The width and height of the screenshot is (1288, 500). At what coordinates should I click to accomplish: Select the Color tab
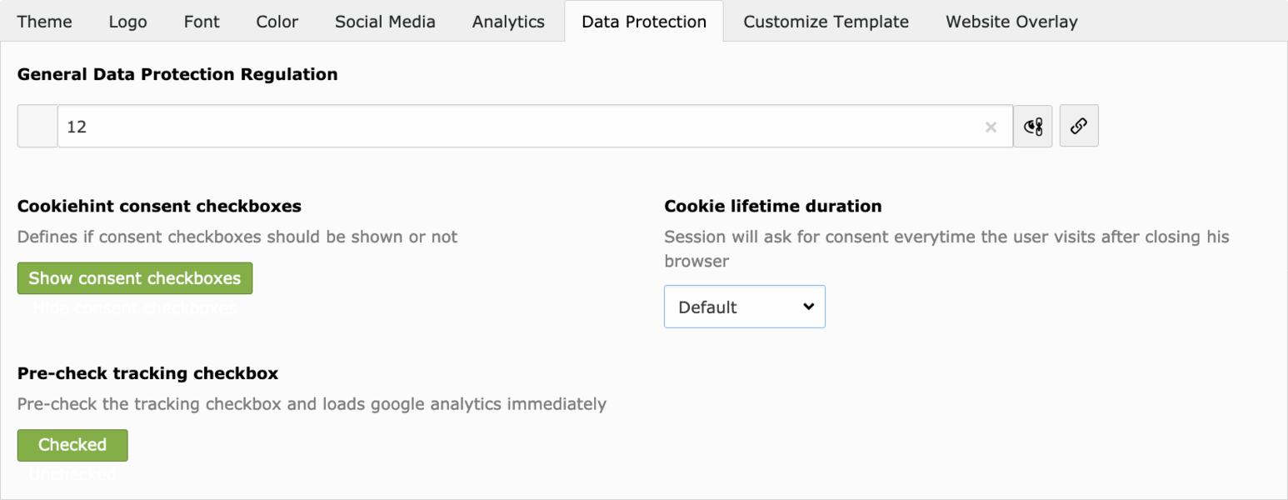click(277, 22)
